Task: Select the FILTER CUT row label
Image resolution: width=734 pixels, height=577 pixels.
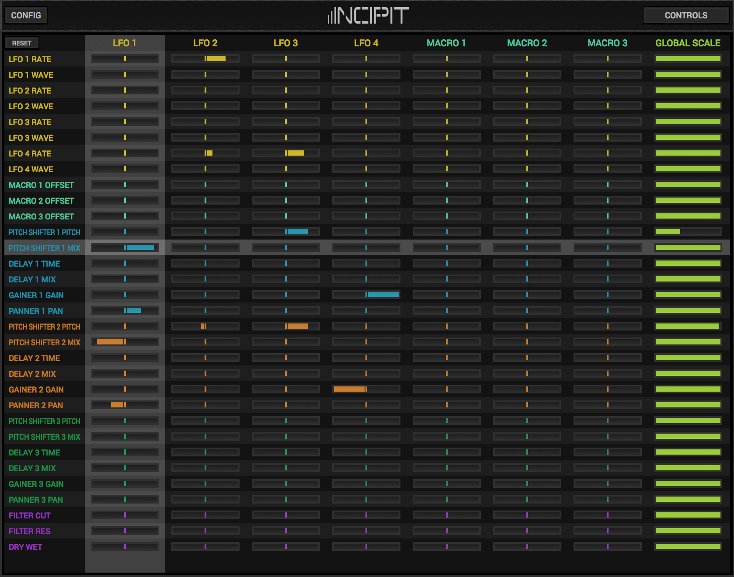Action: tap(29, 515)
